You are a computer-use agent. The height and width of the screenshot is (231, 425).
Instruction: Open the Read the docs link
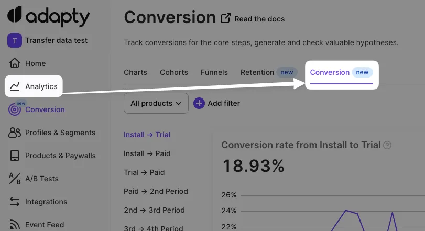(254, 19)
